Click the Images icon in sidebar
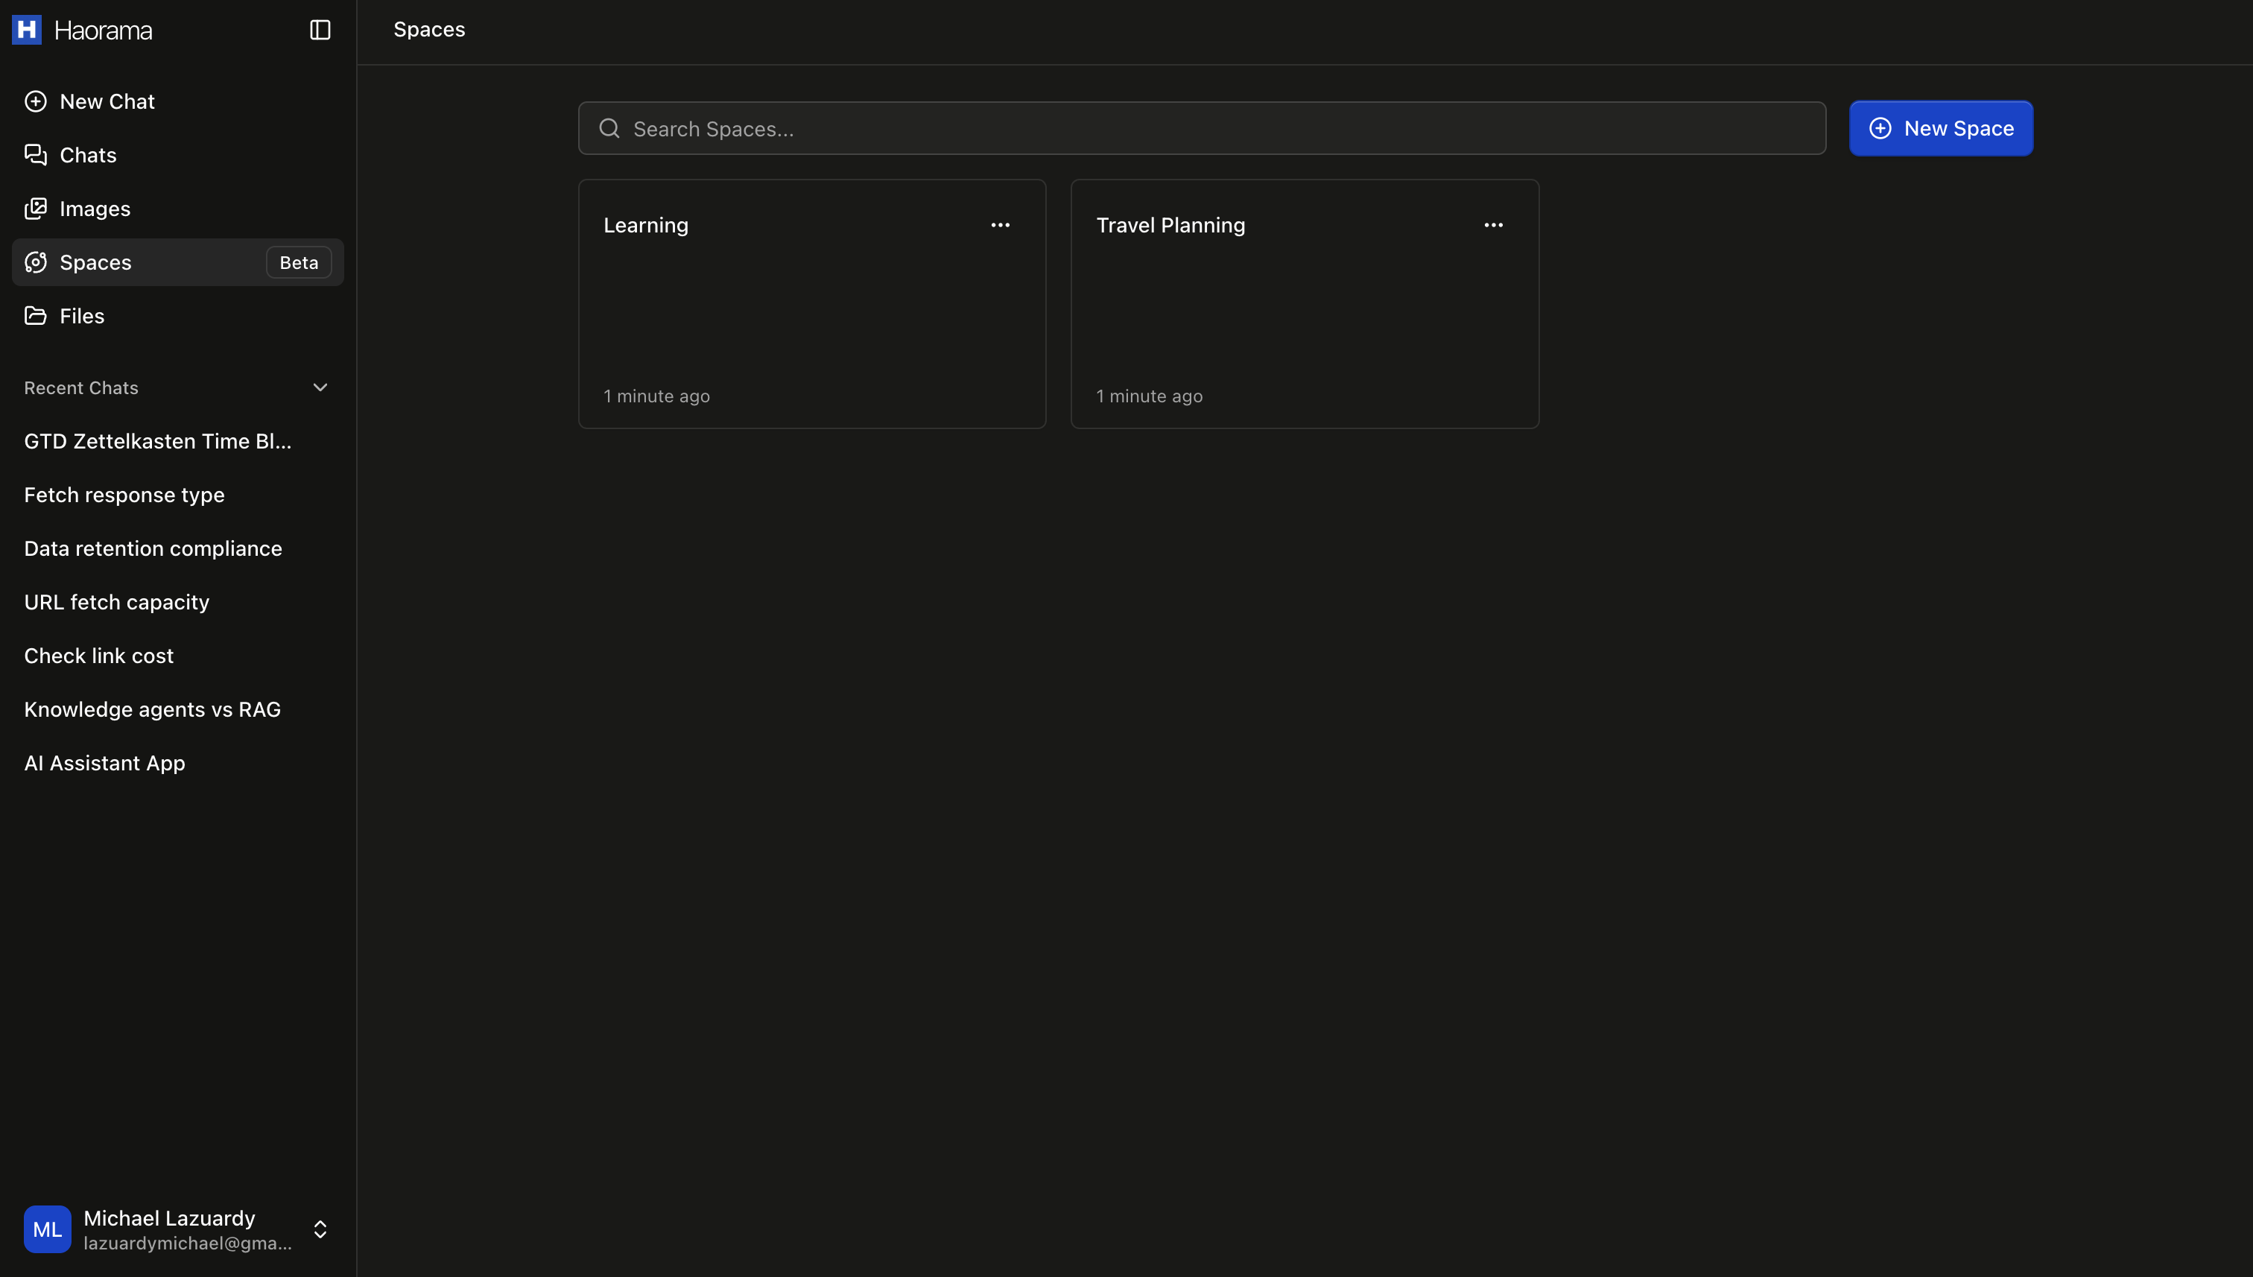The image size is (2253, 1277). pyautogui.click(x=36, y=208)
